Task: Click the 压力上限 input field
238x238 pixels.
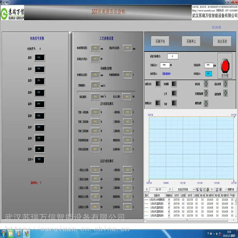Action: 127,97
